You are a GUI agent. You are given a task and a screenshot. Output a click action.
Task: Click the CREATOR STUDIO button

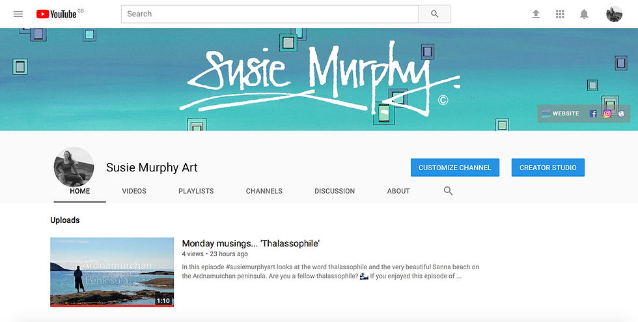pyautogui.click(x=548, y=168)
